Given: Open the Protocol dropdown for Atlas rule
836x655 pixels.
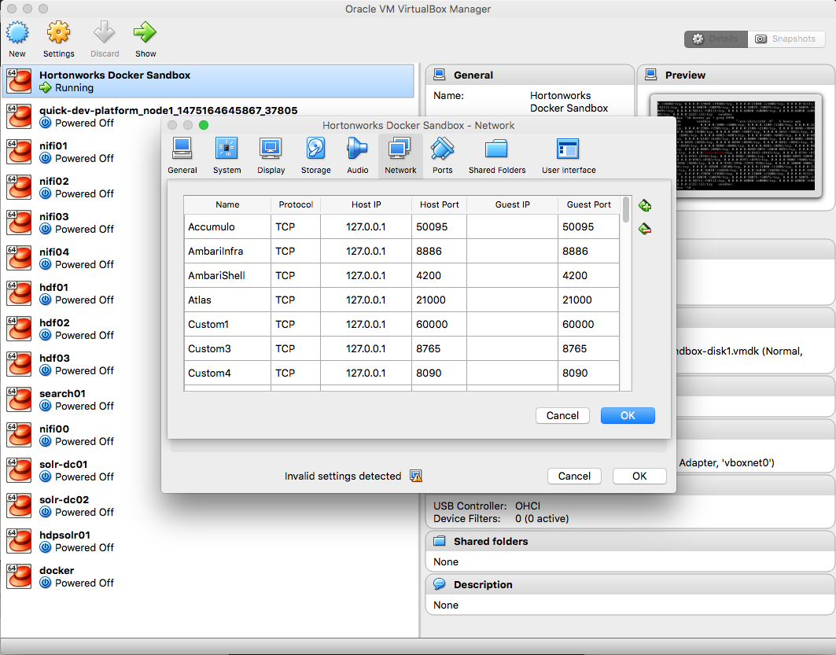Looking at the screenshot, I should click(296, 300).
